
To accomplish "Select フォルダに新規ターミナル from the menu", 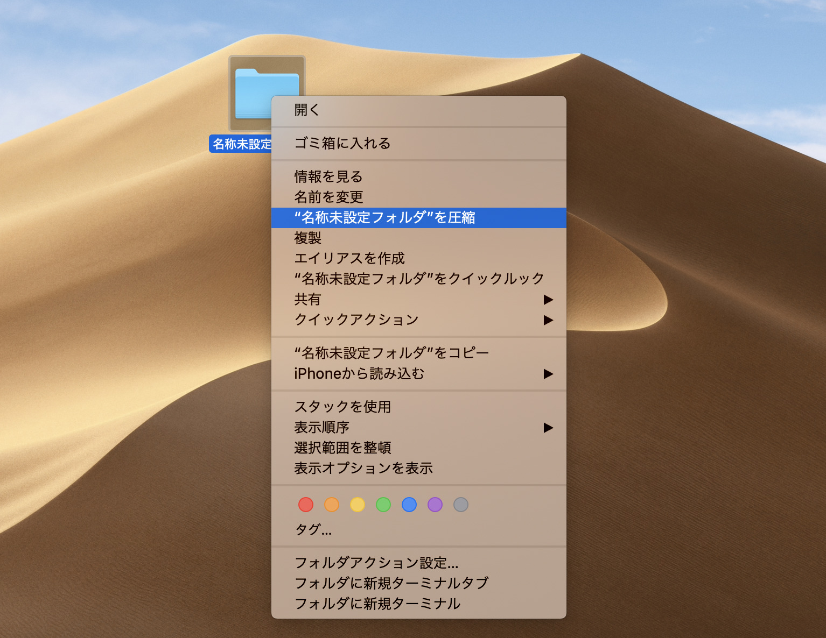I will click(377, 604).
